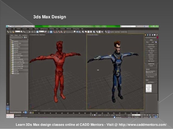Click the Render Production teapot icon
The height and width of the screenshot is (129, 173).
click(x=102, y=32)
